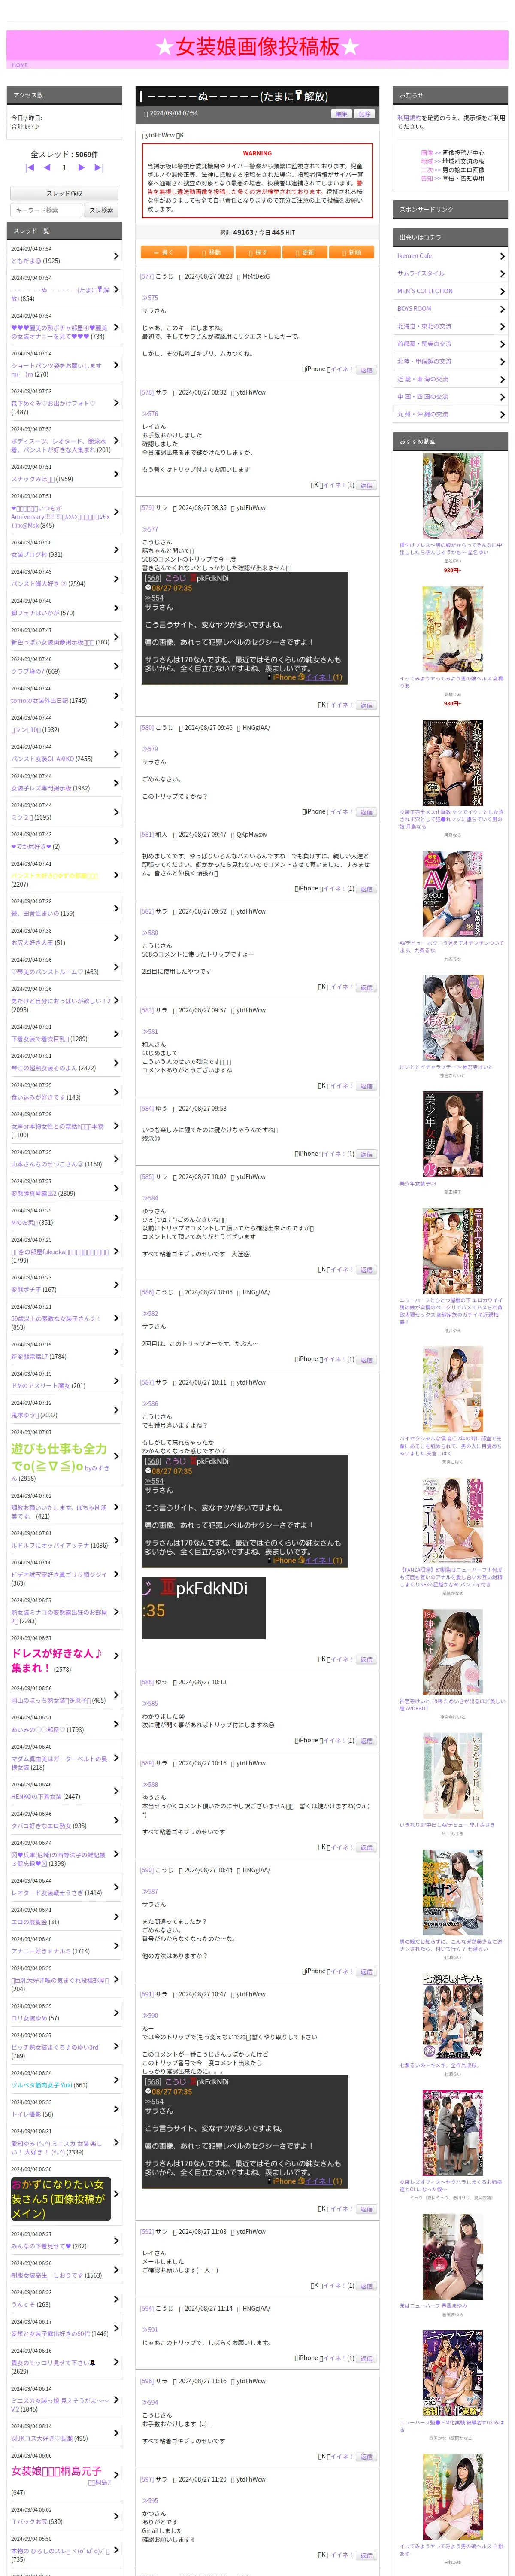Open the 画像 board link in お知らせ

(x=427, y=153)
